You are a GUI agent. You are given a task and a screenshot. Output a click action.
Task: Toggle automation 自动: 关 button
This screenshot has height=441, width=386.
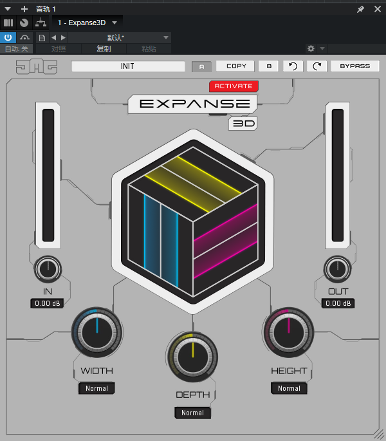(x=16, y=49)
